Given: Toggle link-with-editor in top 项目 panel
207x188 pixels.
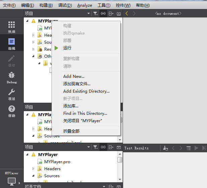Looking at the screenshot, I should click(103, 13).
